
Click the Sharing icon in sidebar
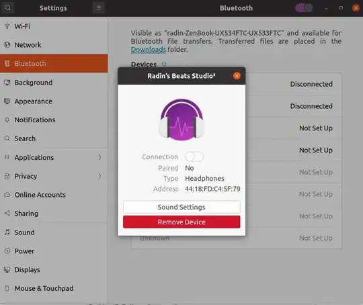click(7, 213)
